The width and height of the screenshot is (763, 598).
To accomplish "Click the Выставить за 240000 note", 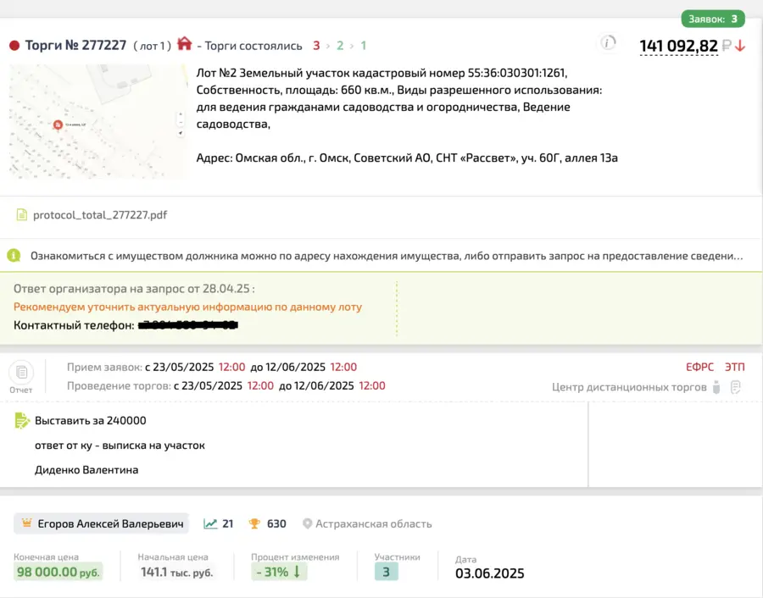I will [x=91, y=420].
